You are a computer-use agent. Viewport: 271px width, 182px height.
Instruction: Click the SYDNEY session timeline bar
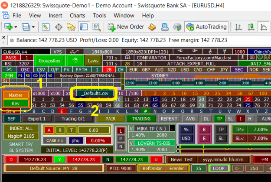(160, 75)
